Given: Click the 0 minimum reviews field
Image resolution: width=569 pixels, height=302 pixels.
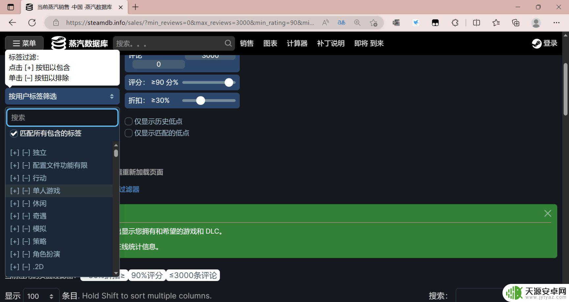Looking at the screenshot, I should click(x=159, y=64).
